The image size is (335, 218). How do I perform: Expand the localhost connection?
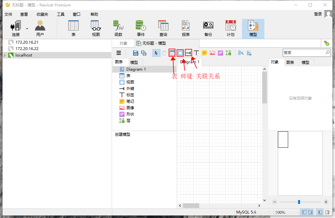(x=5, y=55)
